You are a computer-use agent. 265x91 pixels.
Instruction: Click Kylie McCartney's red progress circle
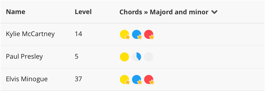tap(149, 34)
